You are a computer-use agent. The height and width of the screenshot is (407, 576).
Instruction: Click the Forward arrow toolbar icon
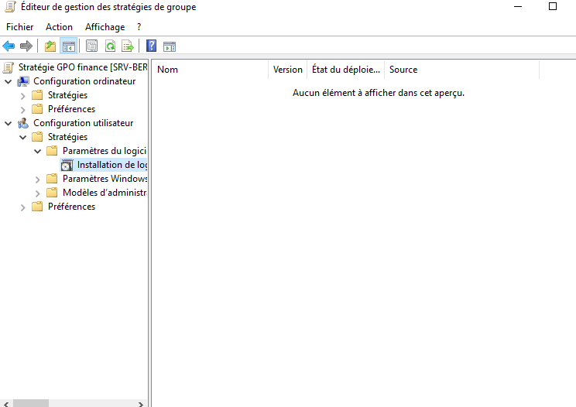[26, 46]
